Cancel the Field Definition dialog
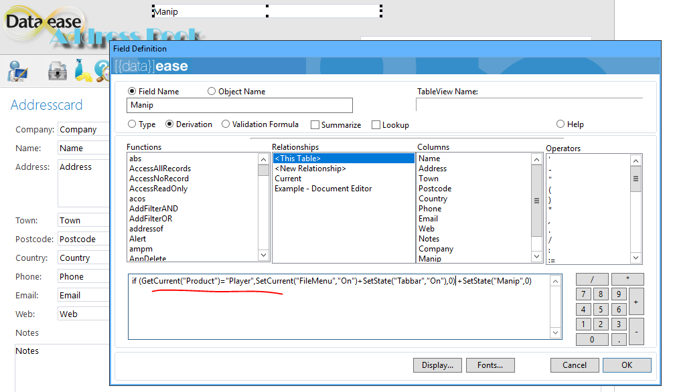Image resolution: width=673 pixels, height=392 pixels. click(x=575, y=365)
